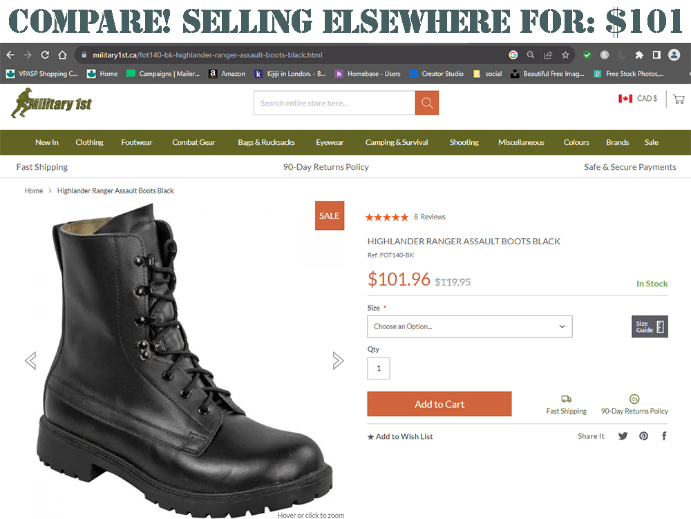Select the Combat Gear menu item
Viewport: 691px width, 519px height.
click(193, 142)
